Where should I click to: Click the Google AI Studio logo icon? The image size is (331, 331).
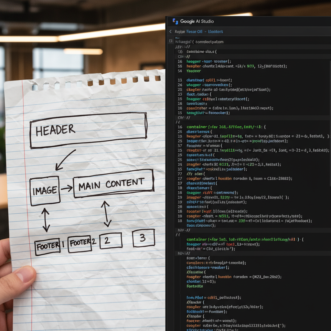coord(175,21)
